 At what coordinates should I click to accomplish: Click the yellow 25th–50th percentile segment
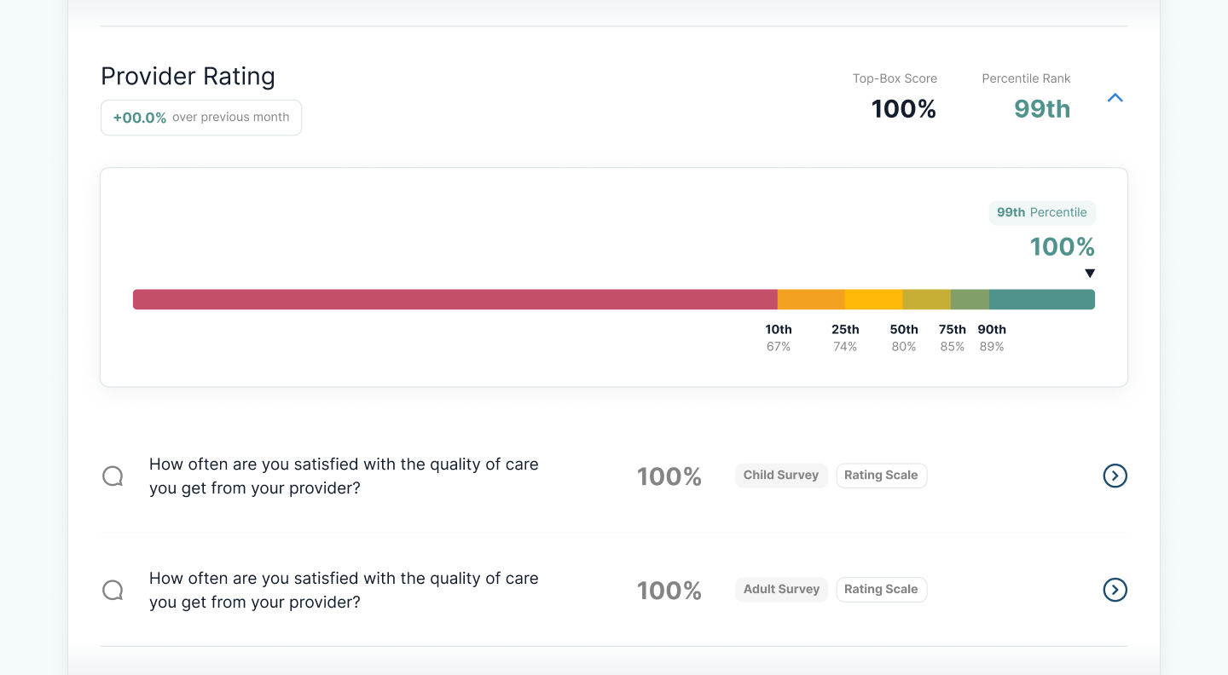(x=873, y=299)
